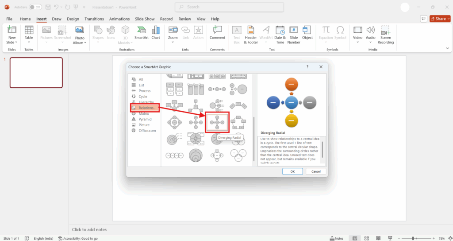Viewport: 453px width, 241px height.
Task: Cancel the SmartArt dialog
Action: (316, 171)
